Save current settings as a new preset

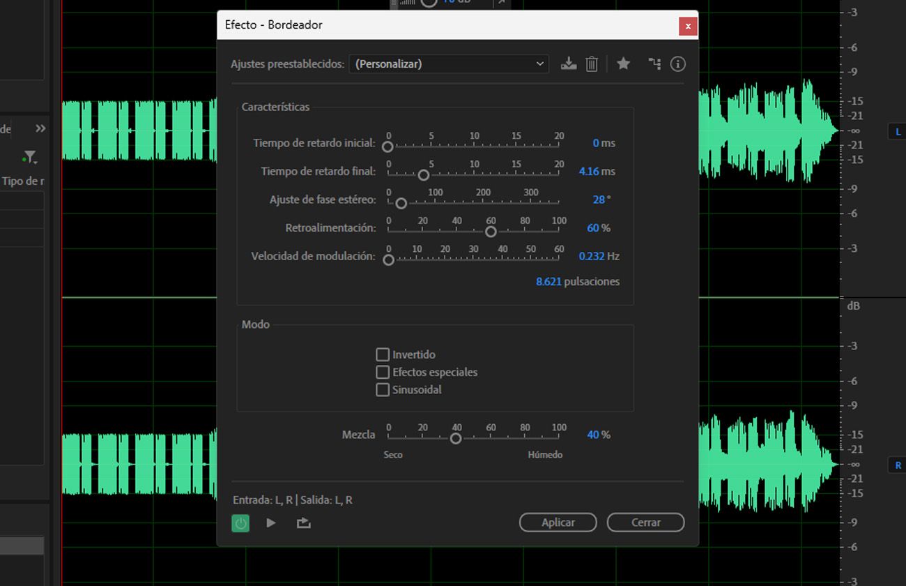(x=568, y=63)
